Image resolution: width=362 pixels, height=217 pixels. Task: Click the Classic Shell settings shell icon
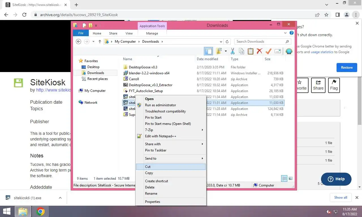[x=289, y=51]
